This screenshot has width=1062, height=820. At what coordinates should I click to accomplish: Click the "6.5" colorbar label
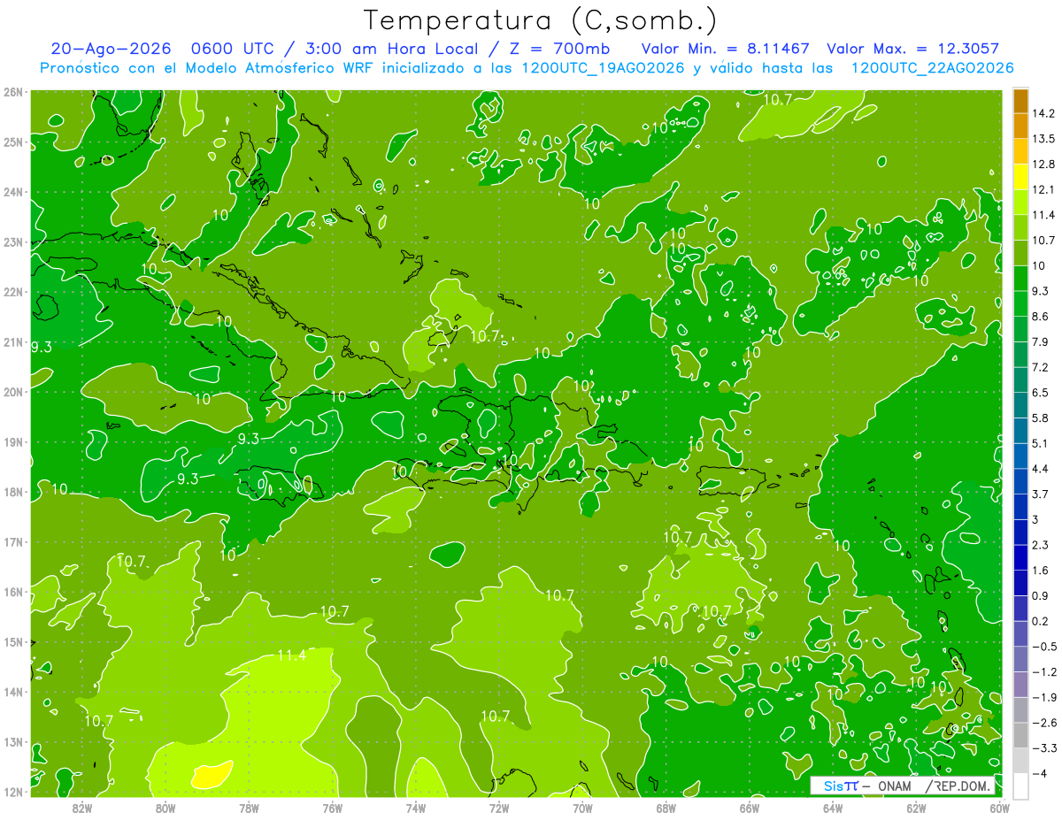tap(1041, 393)
